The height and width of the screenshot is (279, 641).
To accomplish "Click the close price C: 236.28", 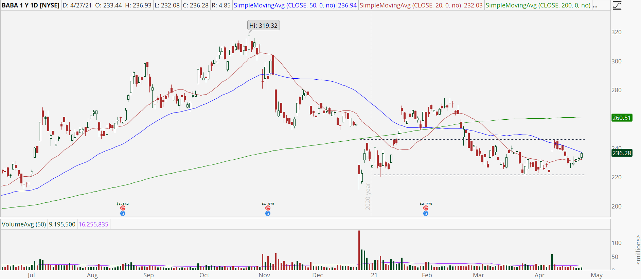I will [195, 5].
